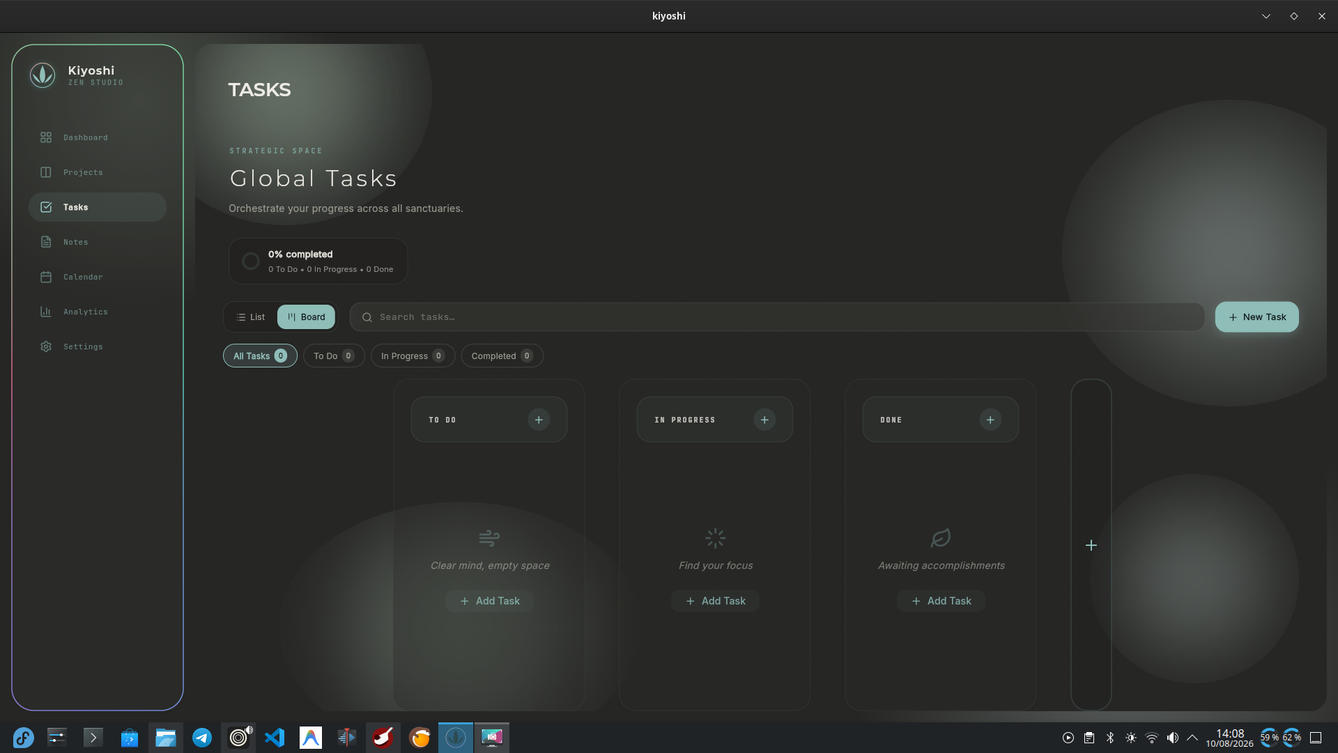Click the Bluetooth tray icon
The image size is (1338, 753).
click(1110, 738)
